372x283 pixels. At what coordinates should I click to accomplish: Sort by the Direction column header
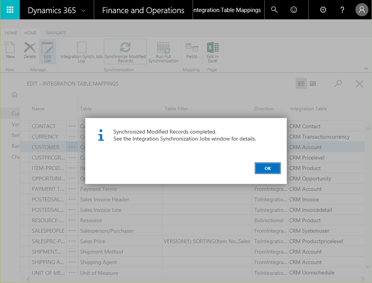coord(264,108)
